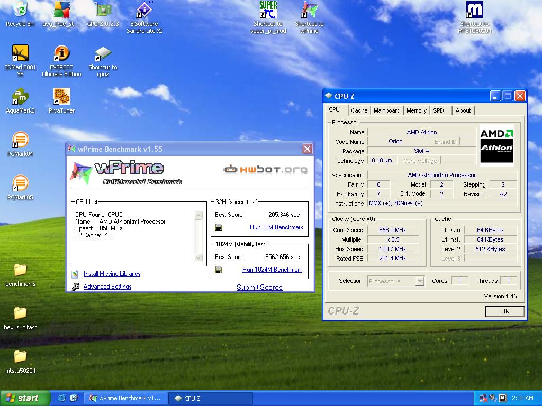Switch to the SPD tab in CPU-Z
Screen dimensions: 542x406
[438, 110]
